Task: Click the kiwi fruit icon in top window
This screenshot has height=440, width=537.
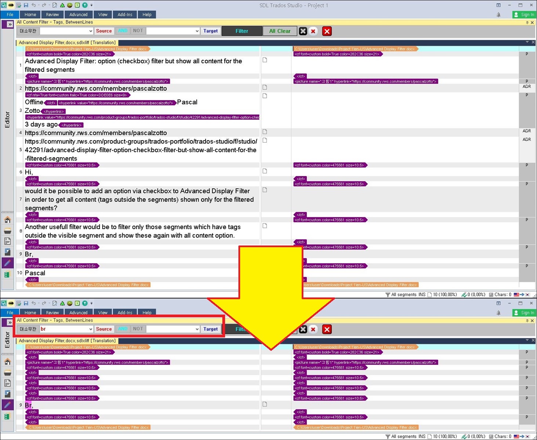Action: tap(70, 5)
